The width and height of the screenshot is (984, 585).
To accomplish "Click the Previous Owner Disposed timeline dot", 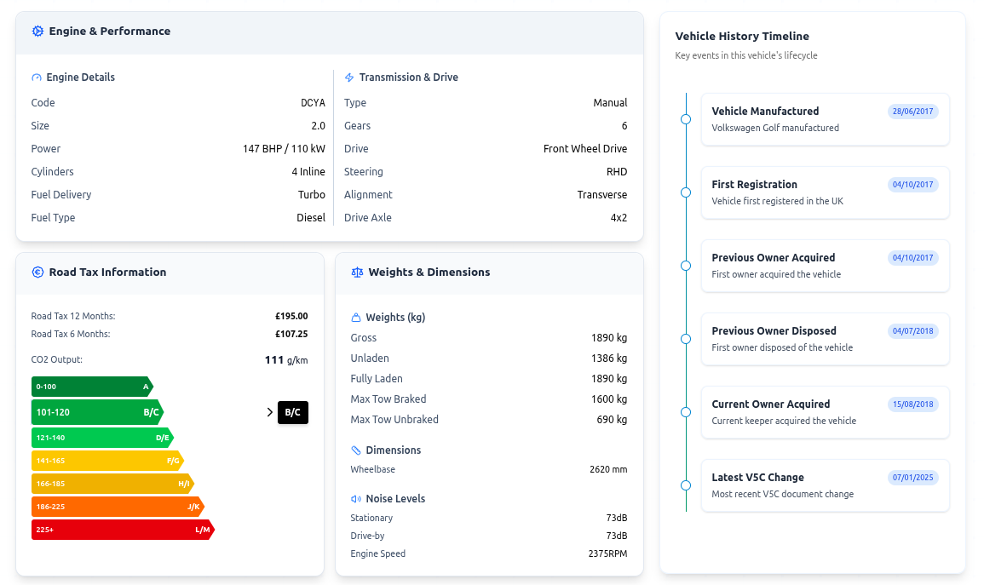I will click(686, 339).
